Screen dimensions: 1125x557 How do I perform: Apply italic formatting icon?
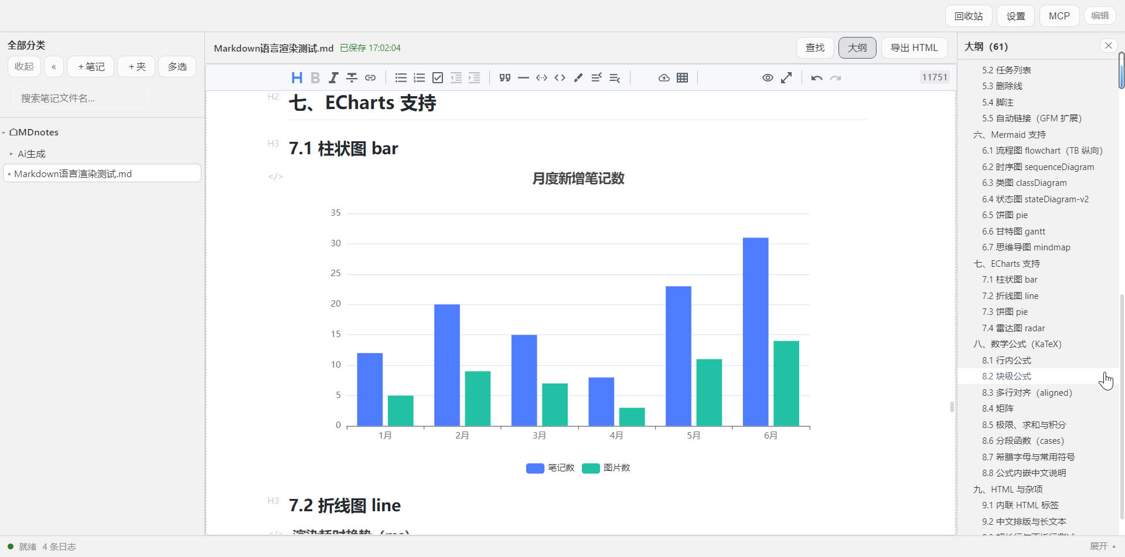333,77
